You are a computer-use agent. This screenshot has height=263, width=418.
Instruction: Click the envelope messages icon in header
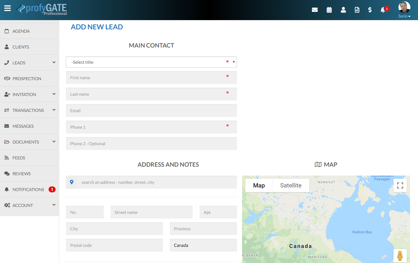pos(315,10)
